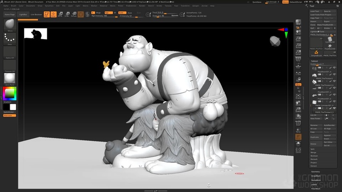Set view to Actual size
Image resolution: width=342 pixels, height=192 pixels.
(x=298, y=46)
